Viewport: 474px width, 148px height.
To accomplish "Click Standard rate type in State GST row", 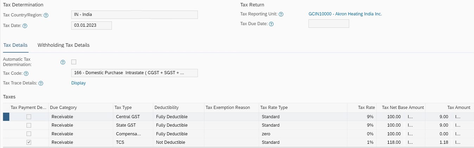I will [x=303, y=125].
